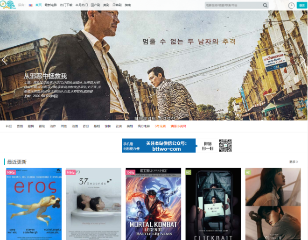Select 国产剧 navigation menu item
Viewport: 308px width, 240px height.
[96, 5]
